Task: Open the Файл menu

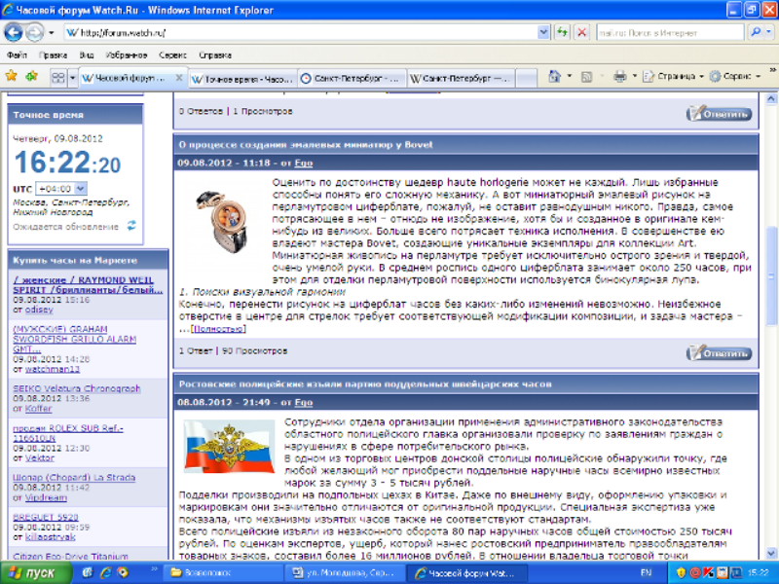Action: coord(17,55)
